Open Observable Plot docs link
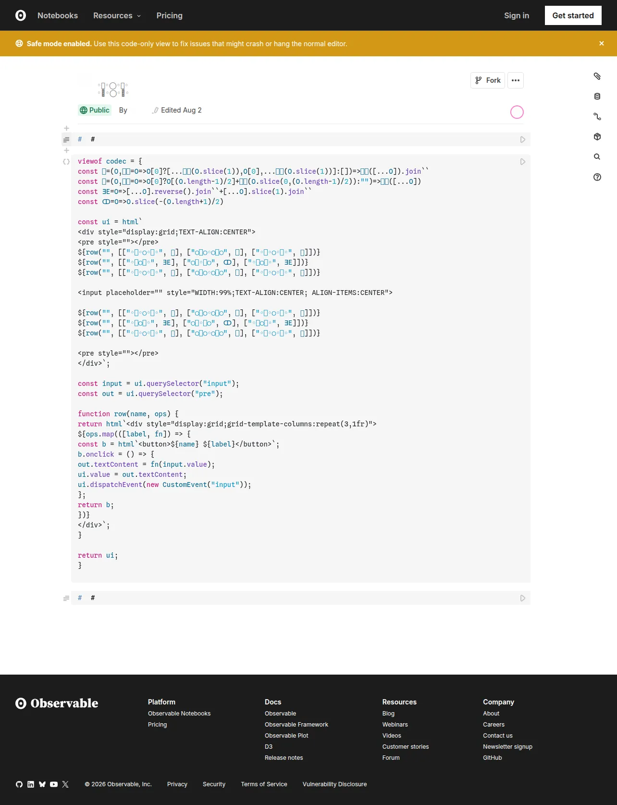 (x=286, y=736)
